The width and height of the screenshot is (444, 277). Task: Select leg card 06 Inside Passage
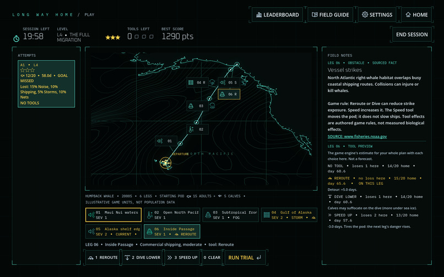172,231
